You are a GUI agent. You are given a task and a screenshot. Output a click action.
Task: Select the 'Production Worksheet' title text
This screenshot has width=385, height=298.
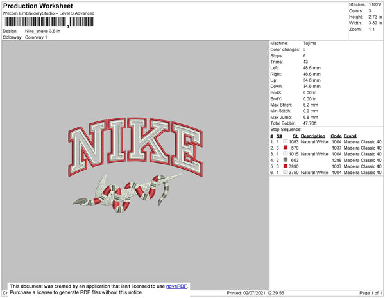[x=38, y=6]
